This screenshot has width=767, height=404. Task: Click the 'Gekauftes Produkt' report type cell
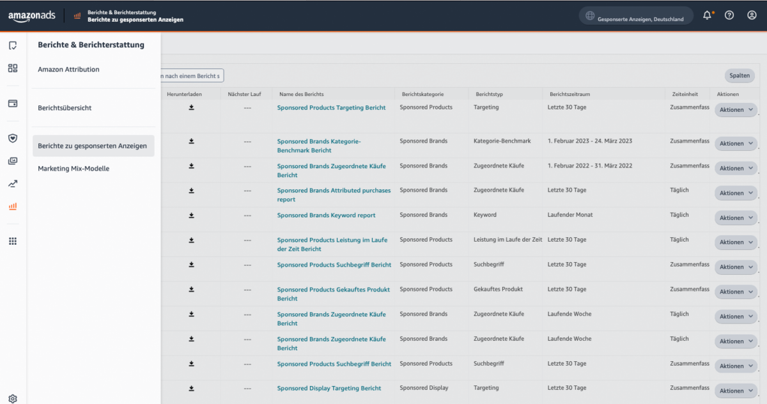tap(499, 289)
